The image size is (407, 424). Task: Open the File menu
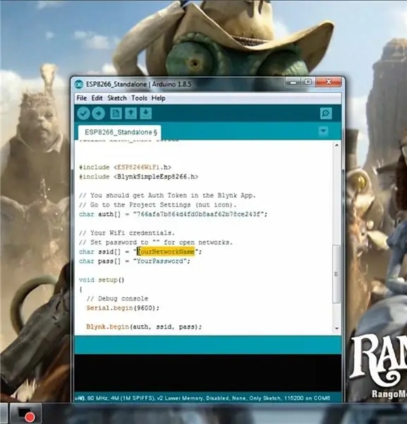82,98
